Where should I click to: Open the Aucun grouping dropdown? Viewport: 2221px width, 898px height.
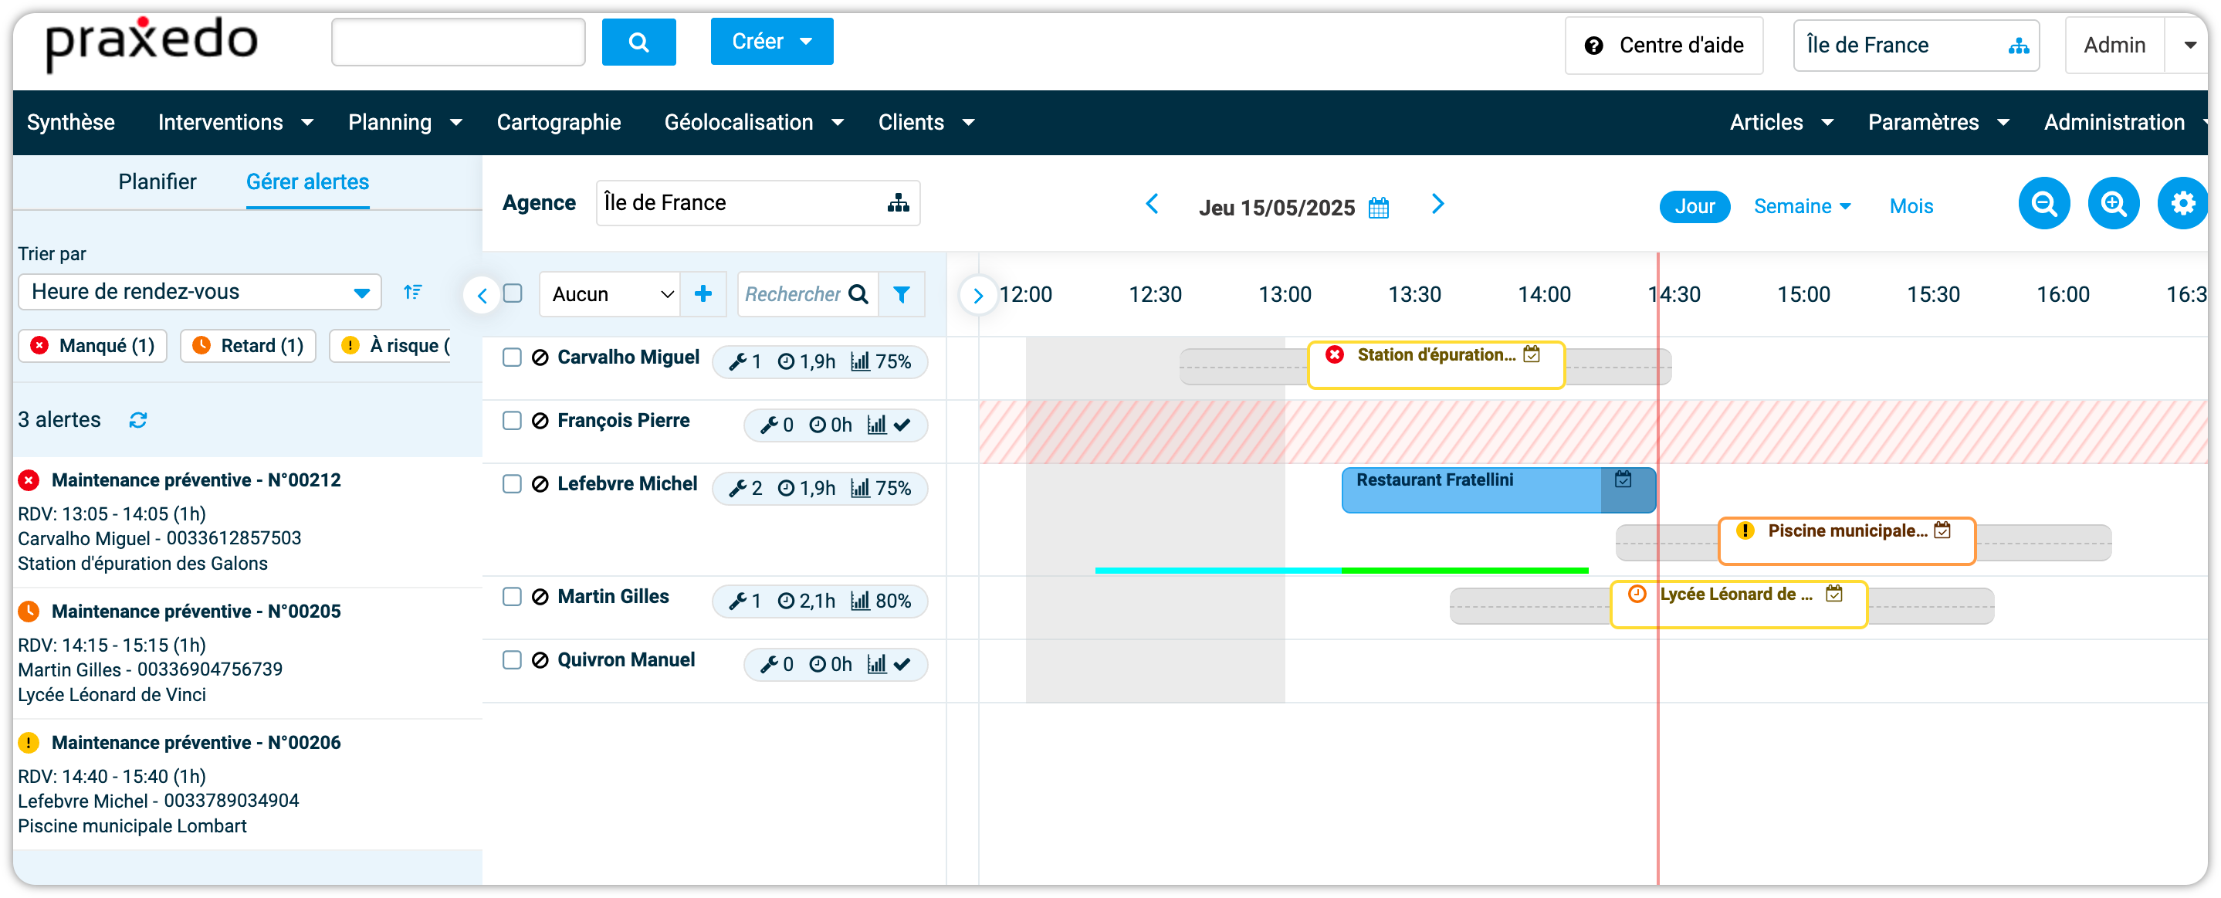click(x=611, y=294)
